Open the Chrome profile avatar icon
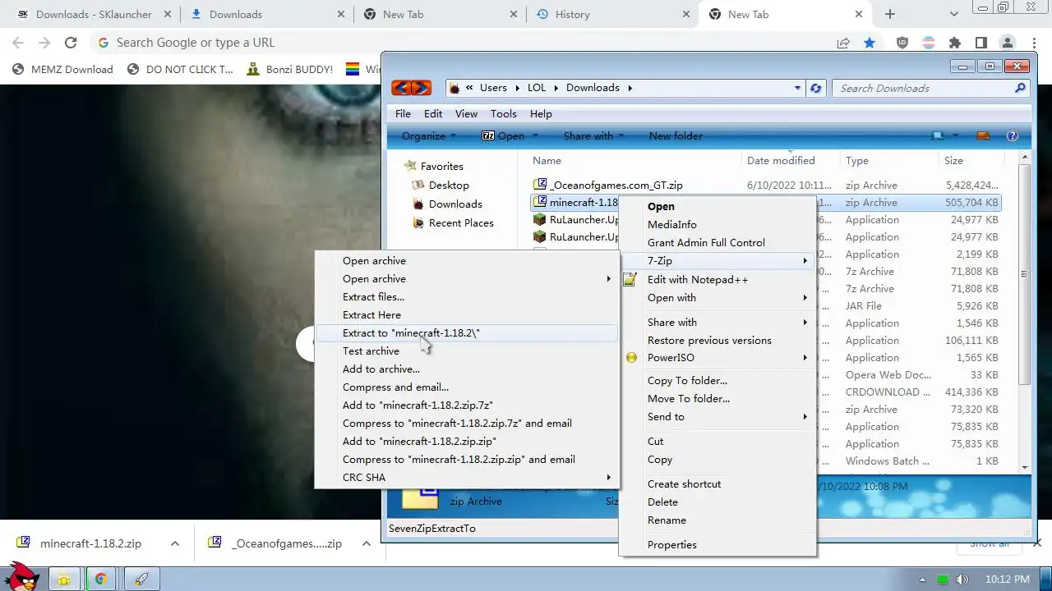1052x591 pixels. [1007, 43]
